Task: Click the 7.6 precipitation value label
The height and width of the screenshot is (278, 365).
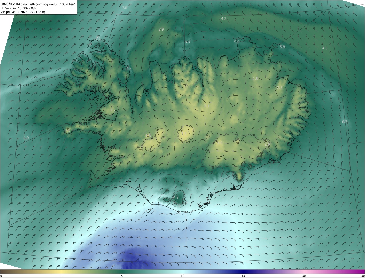Action: coord(125,8)
